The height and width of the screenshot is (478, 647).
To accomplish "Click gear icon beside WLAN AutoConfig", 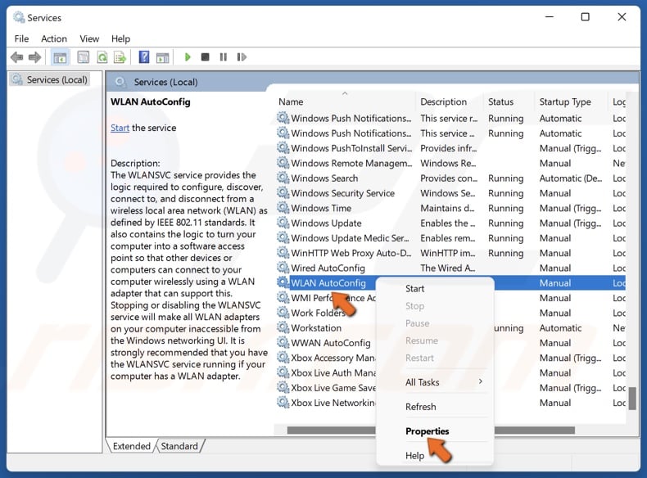I will pyautogui.click(x=283, y=282).
